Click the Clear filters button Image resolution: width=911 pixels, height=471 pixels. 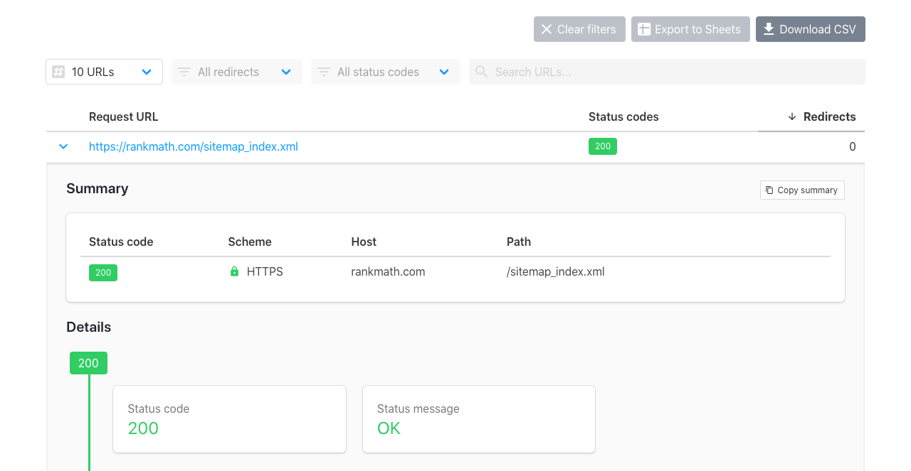[579, 29]
